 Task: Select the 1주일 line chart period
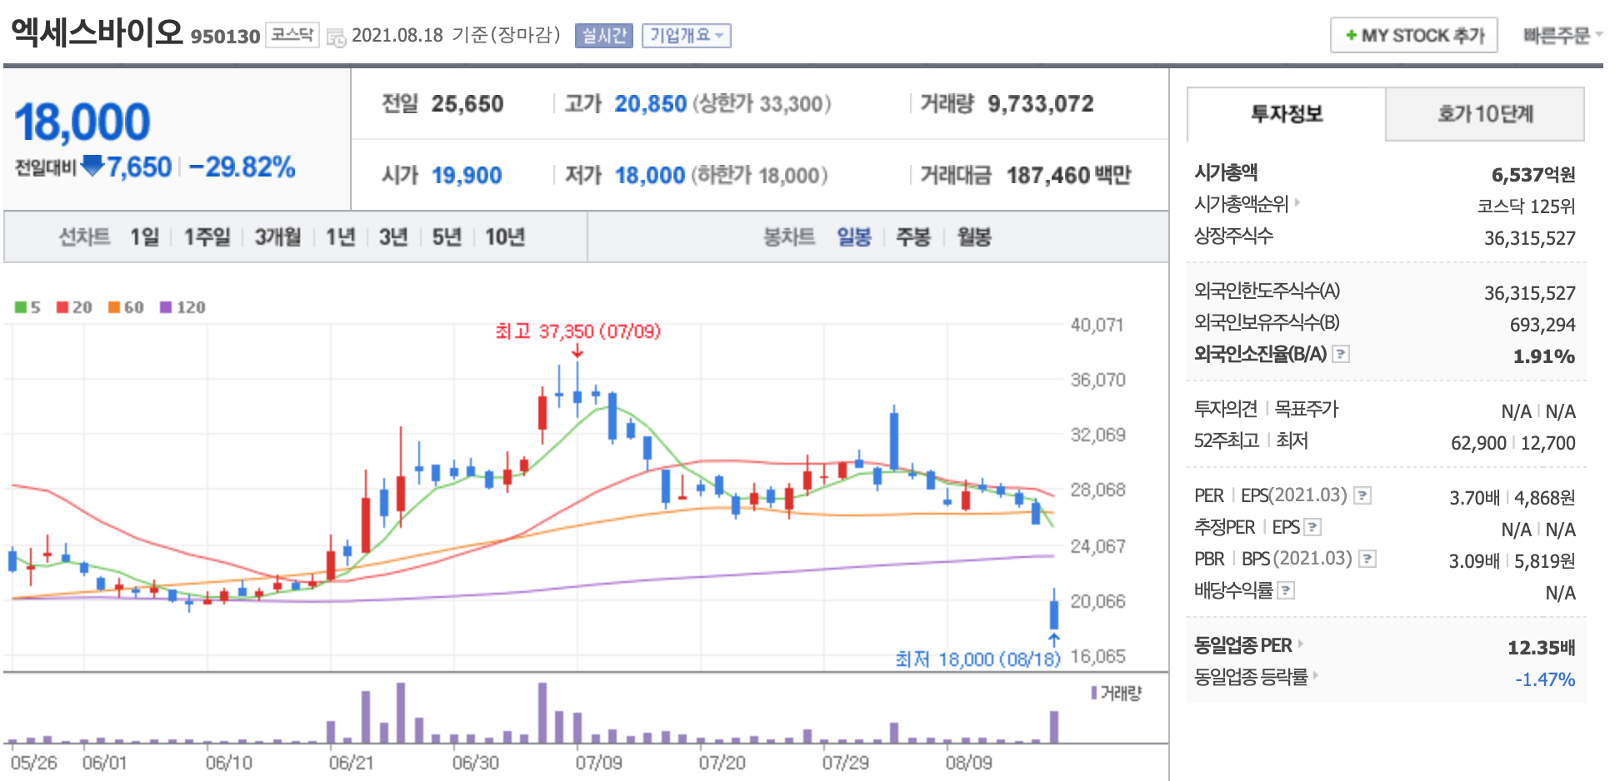click(x=207, y=237)
